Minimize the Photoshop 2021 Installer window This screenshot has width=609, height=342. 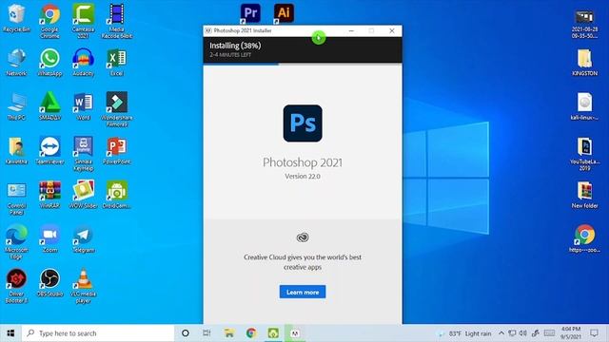351,30
